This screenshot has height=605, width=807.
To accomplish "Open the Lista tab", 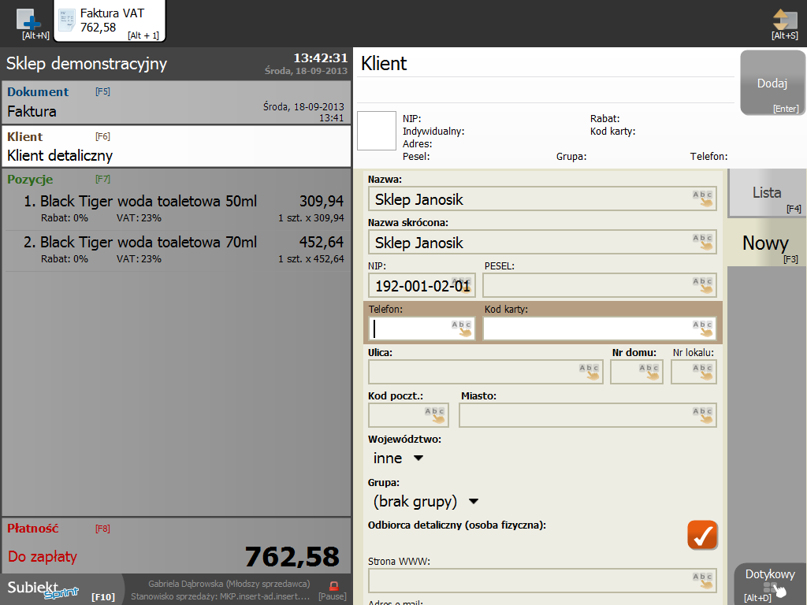I will 767,192.
